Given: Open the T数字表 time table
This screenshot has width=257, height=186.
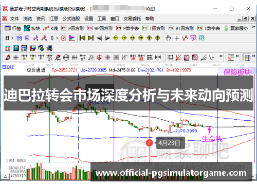Looking at the screenshot, I should (x=209, y=28).
